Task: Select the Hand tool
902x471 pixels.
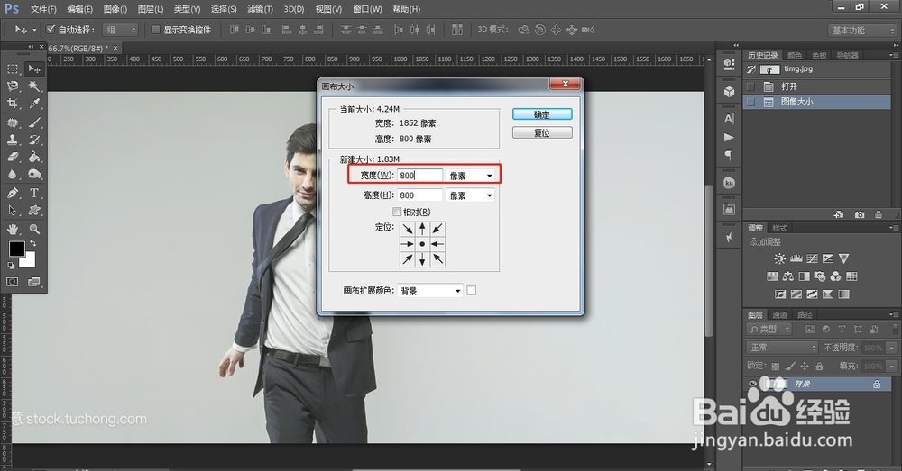Action: [12, 229]
